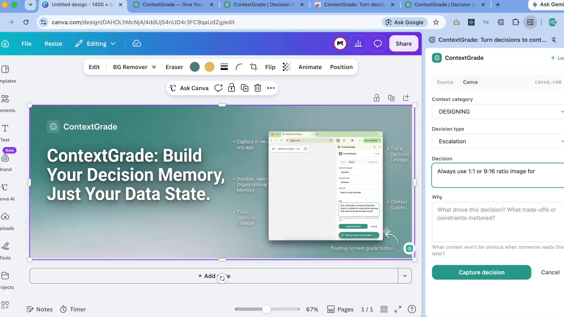The height and width of the screenshot is (317, 564).
Task: Duplicate element from floating toolbar
Action: tap(244, 88)
